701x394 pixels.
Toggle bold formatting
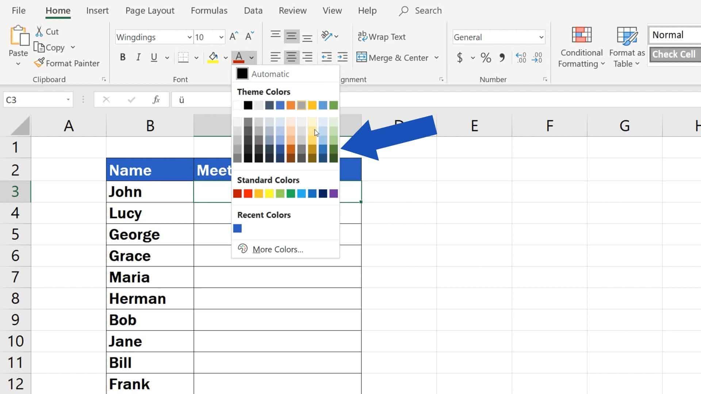[123, 57]
